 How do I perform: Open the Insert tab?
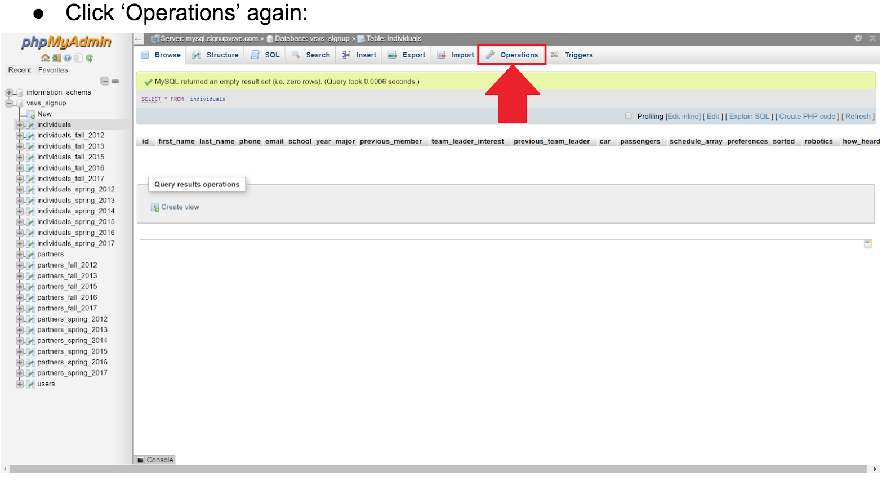coord(359,55)
